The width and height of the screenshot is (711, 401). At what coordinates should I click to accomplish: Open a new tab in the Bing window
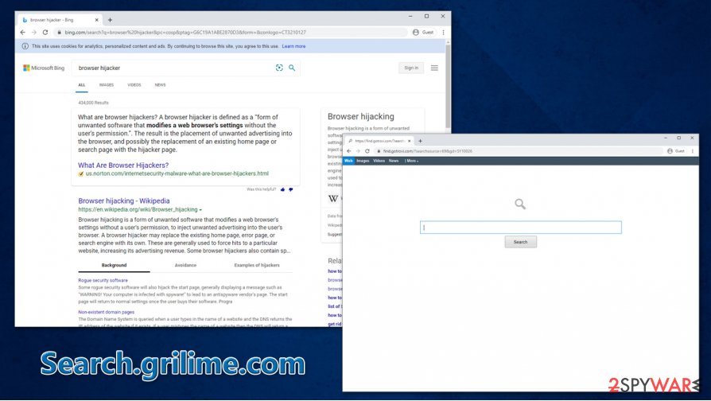[110, 20]
